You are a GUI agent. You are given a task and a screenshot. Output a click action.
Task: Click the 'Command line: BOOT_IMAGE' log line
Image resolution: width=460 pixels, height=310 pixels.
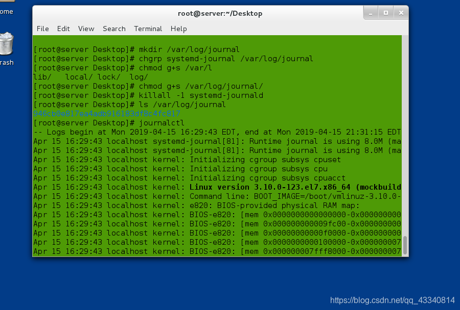point(217,196)
